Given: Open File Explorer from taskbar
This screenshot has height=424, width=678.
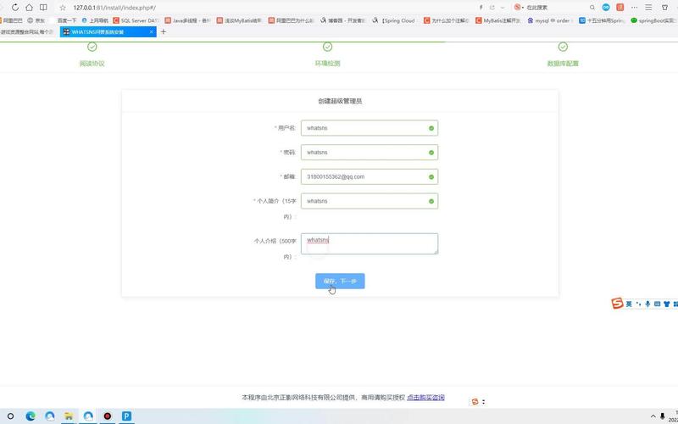Looking at the screenshot, I should (69, 416).
